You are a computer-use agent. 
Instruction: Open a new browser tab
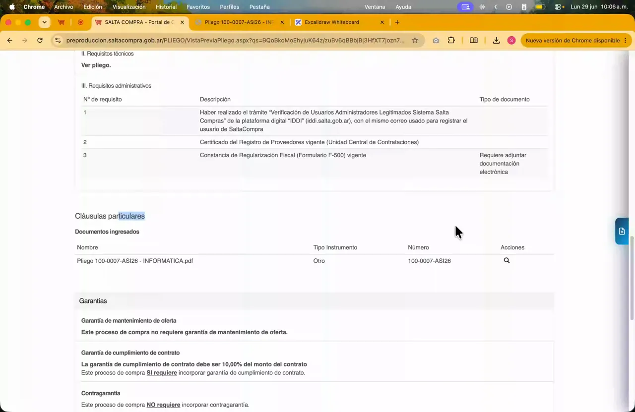coord(397,22)
